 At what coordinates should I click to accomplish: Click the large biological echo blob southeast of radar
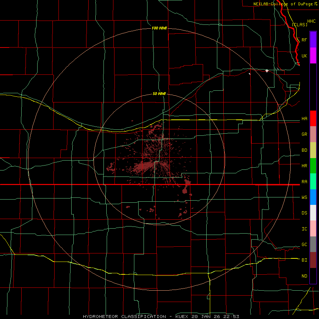186,186
